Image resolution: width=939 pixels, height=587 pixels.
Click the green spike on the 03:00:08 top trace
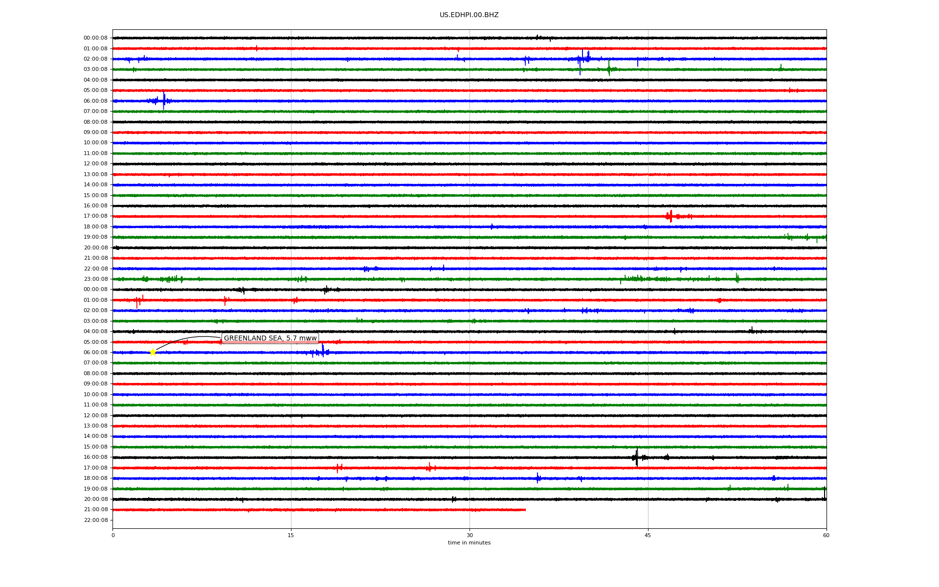click(x=609, y=69)
